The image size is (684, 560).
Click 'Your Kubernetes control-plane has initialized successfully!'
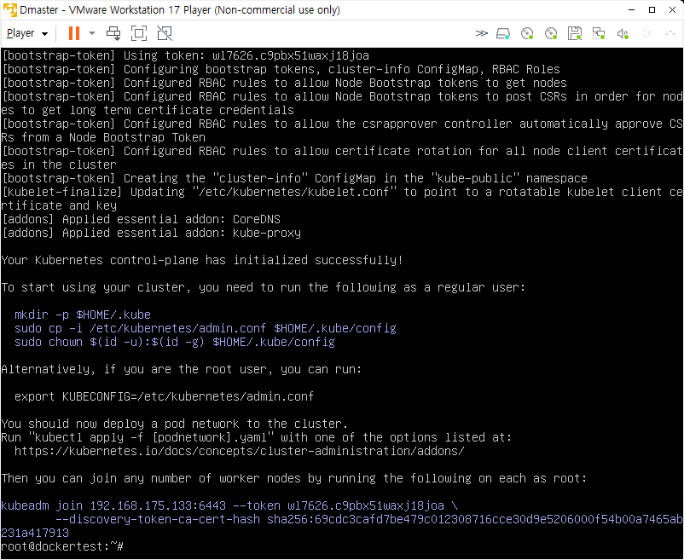point(202,260)
